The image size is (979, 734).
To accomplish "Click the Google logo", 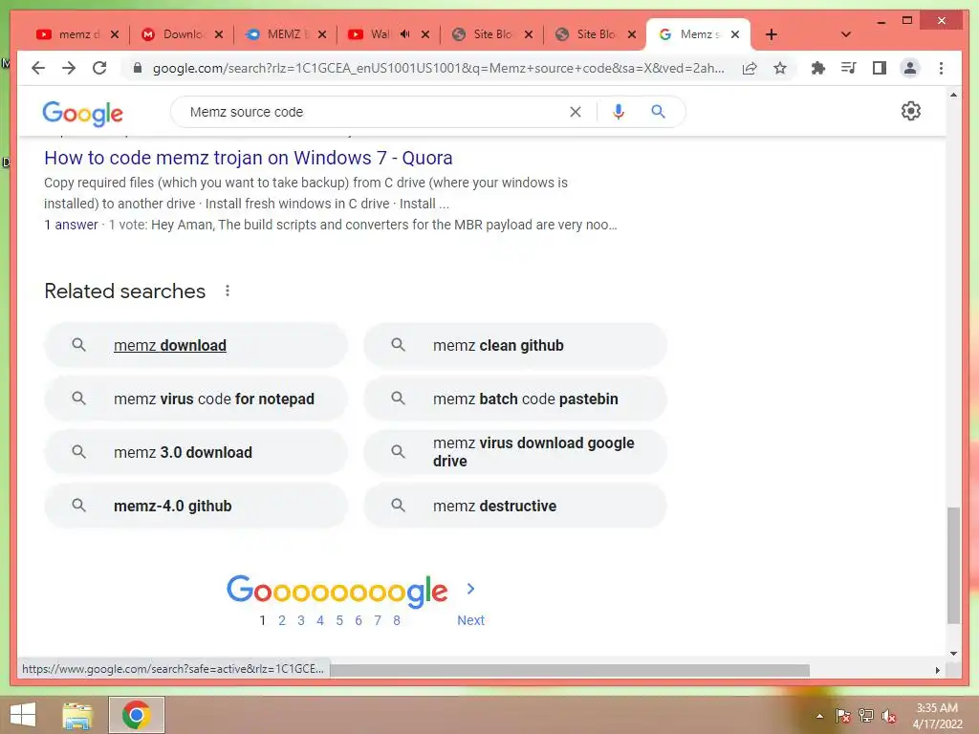I will tap(82, 113).
